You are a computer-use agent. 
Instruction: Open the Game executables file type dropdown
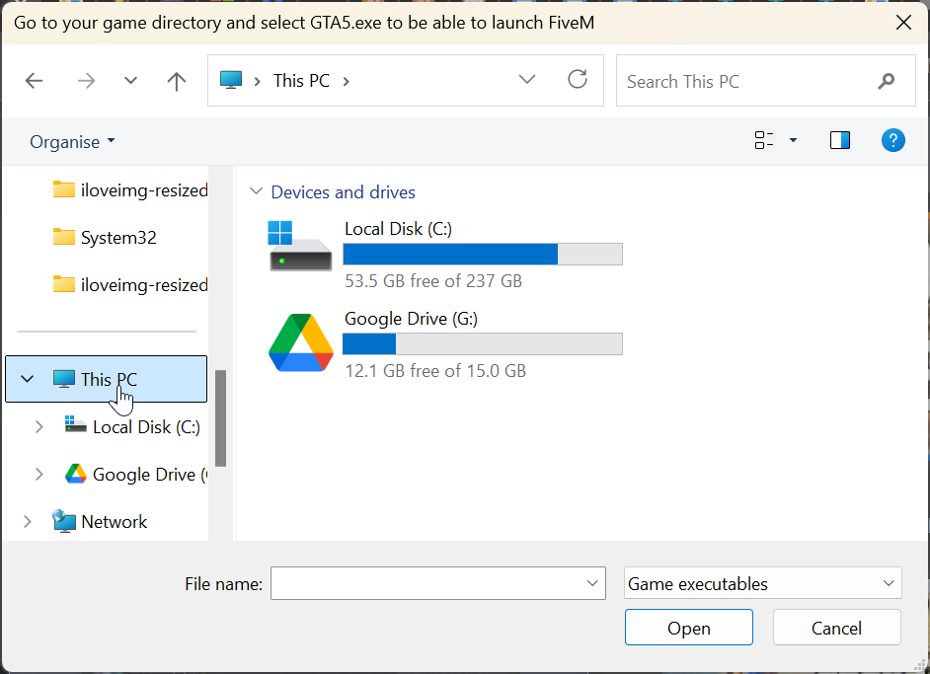[x=763, y=583]
